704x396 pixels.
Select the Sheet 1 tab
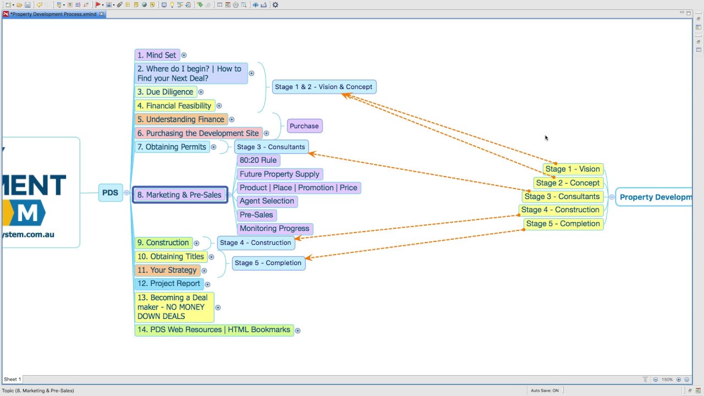[x=12, y=379]
